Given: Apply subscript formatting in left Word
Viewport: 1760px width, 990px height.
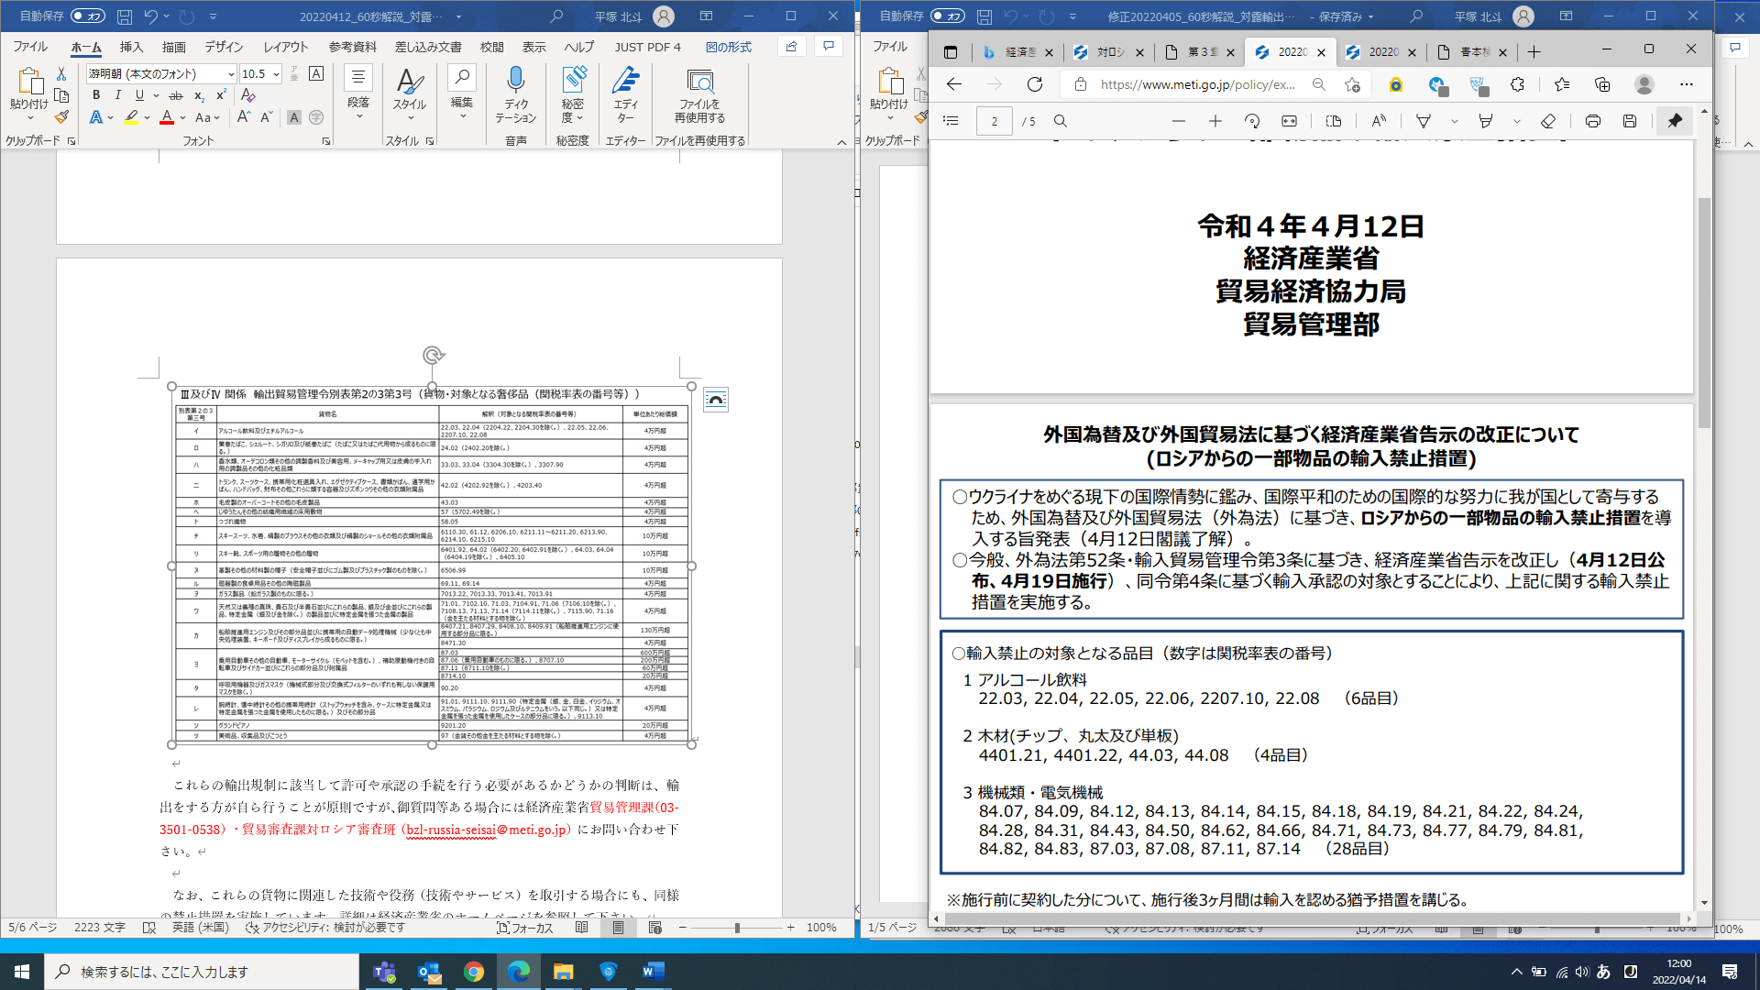Looking at the screenshot, I should (x=200, y=95).
